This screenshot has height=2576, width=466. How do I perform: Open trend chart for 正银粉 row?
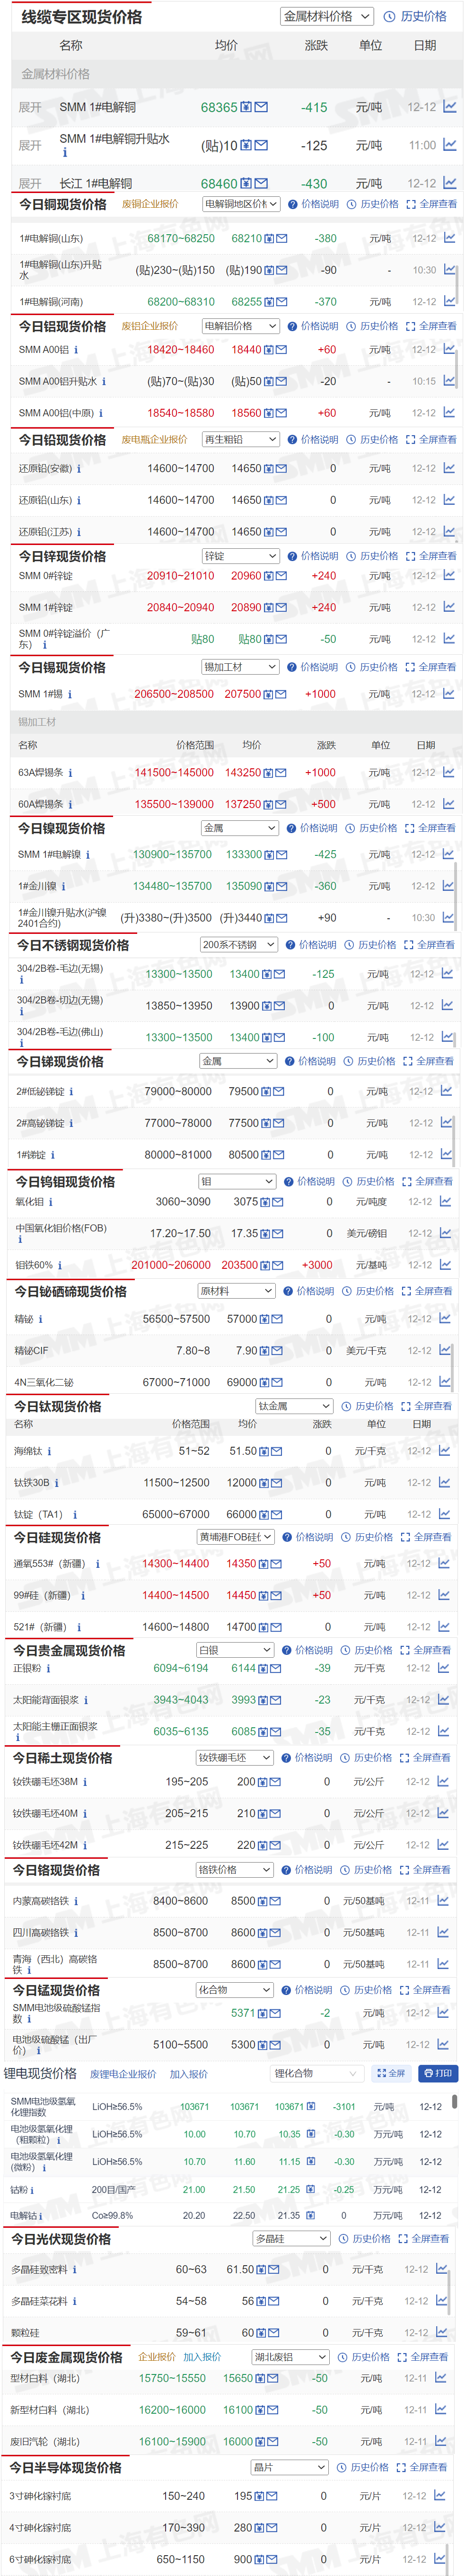click(444, 1668)
